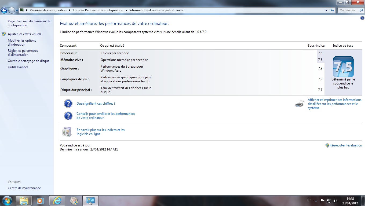Click the question icon beside 'Que signifient ces chiffres'
The image size is (365, 206).
[x=68, y=104]
